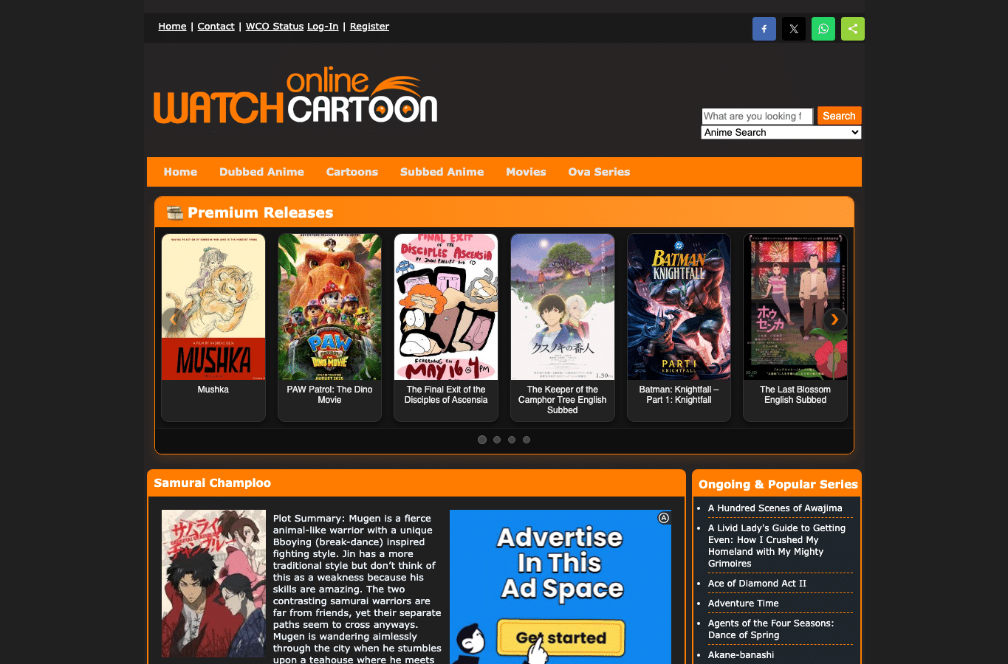
Task: Share the page on Facebook
Action: click(x=764, y=29)
